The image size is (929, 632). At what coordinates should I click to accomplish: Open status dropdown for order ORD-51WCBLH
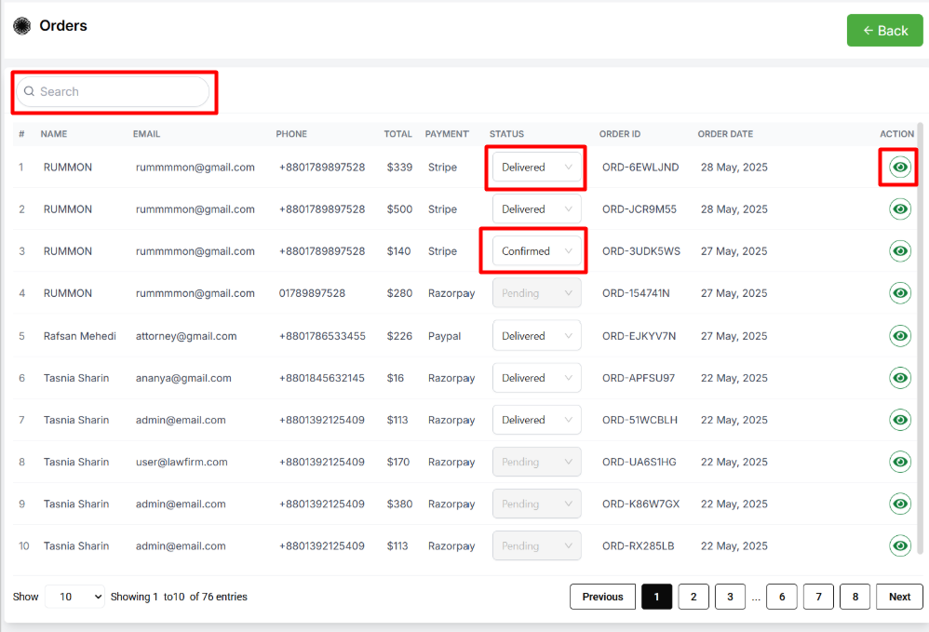coord(537,420)
